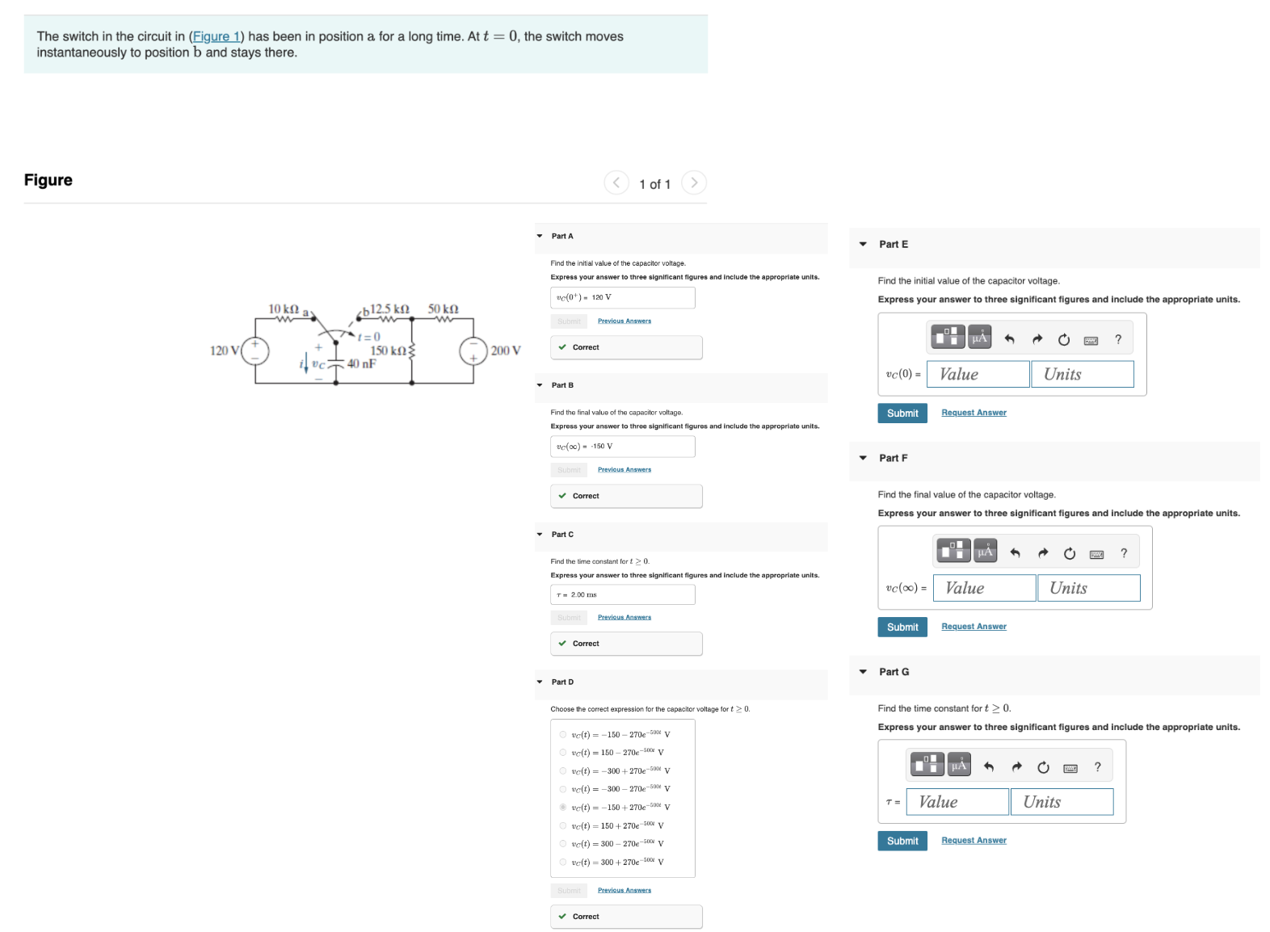Image resolution: width=1270 pixels, height=932 pixels.
Task: Collapse the Part B section
Action: point(540,385)
